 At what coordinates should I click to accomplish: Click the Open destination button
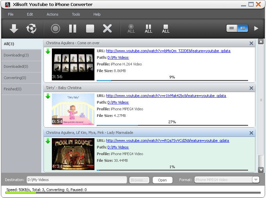(x=162, y=180)
